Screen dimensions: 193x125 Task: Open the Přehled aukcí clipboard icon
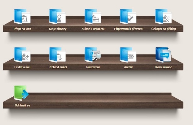[57, 54]
